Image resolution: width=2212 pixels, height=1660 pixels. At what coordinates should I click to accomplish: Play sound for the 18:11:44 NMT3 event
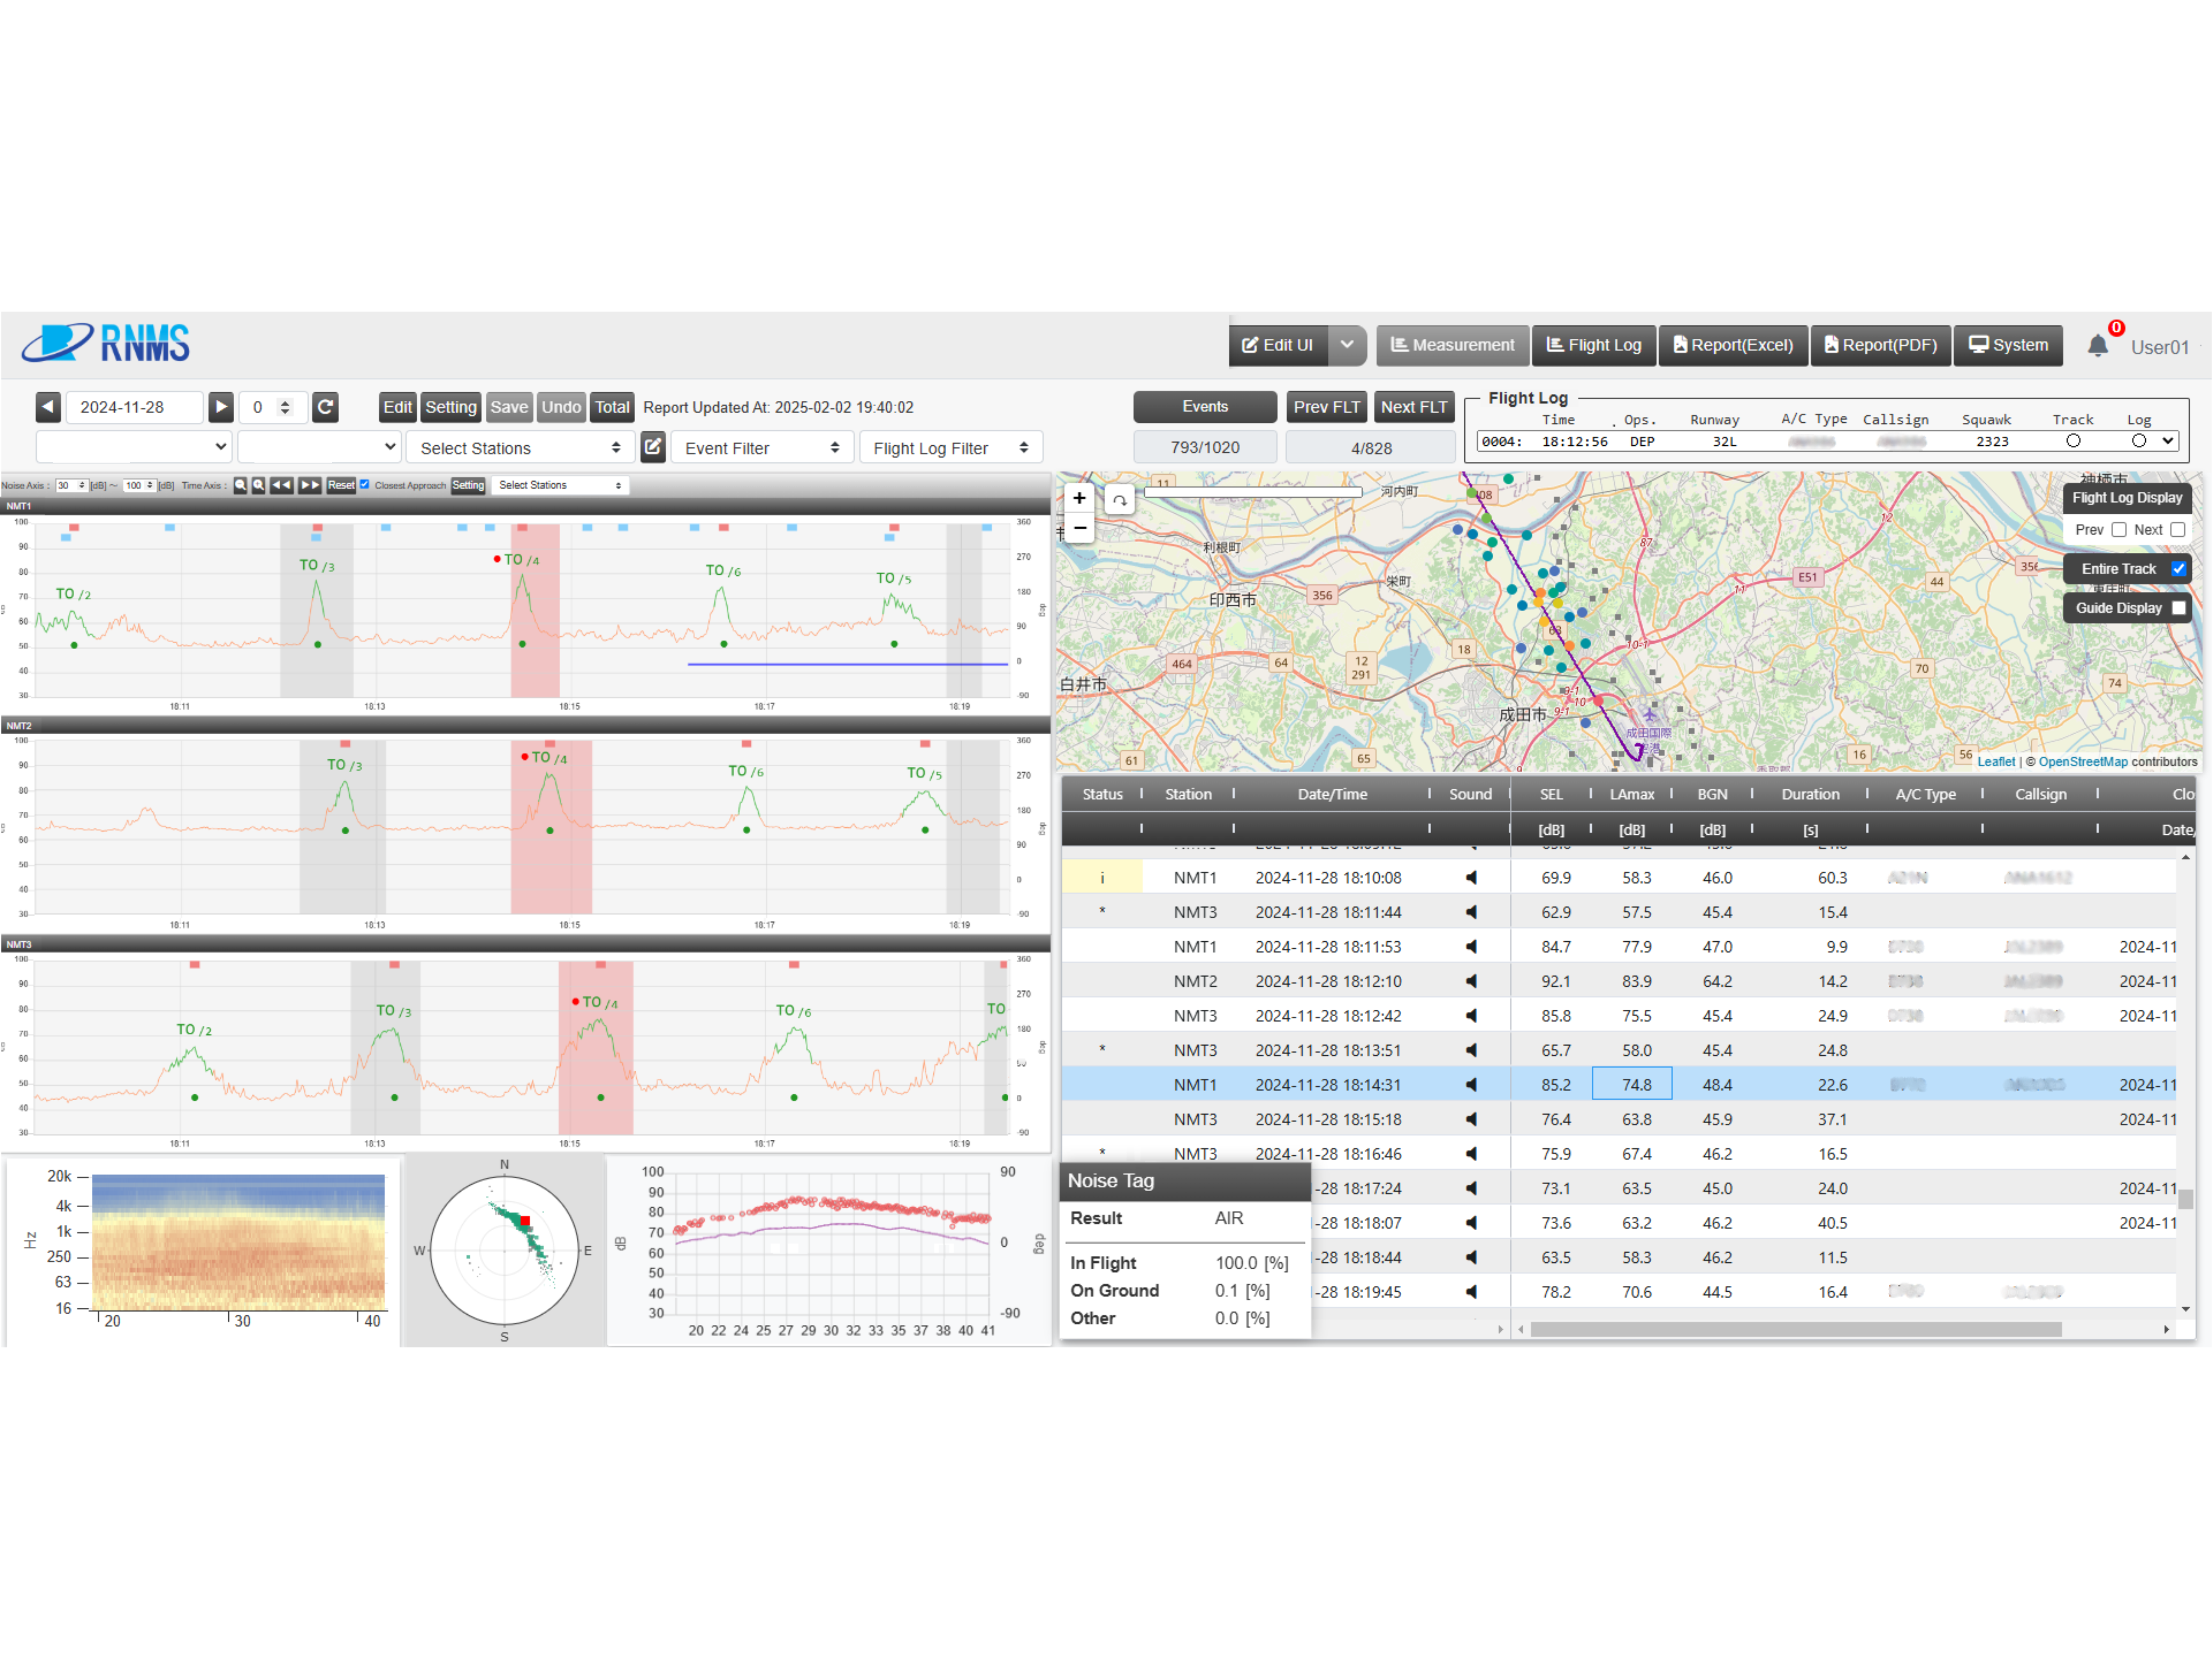[1471, 912]
